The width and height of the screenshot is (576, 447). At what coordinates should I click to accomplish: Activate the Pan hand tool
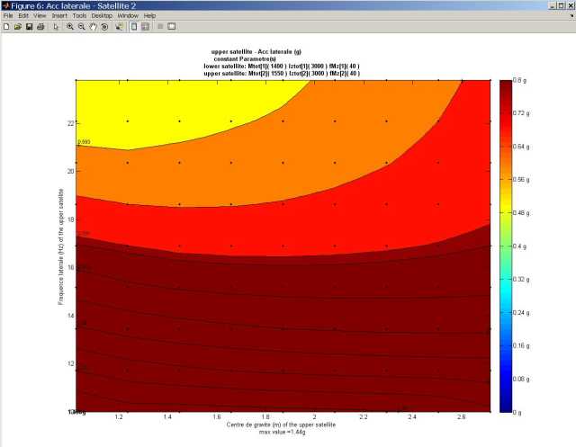pyautogui.click(x=93, y=27)
